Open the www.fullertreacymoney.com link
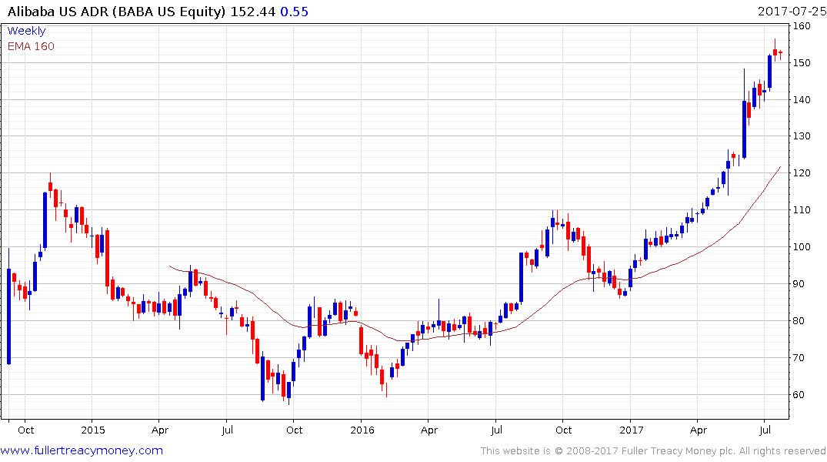827x462 pixels. pos(82,450)
